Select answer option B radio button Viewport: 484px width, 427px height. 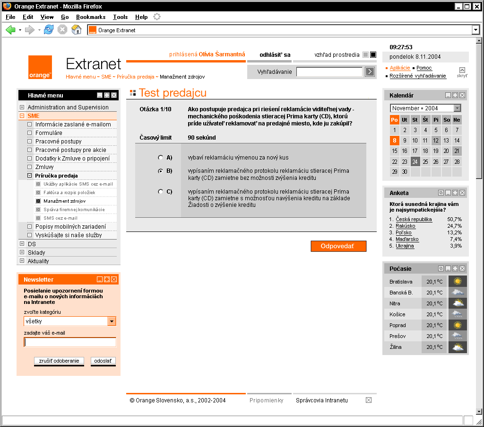[x=160, y=171]
